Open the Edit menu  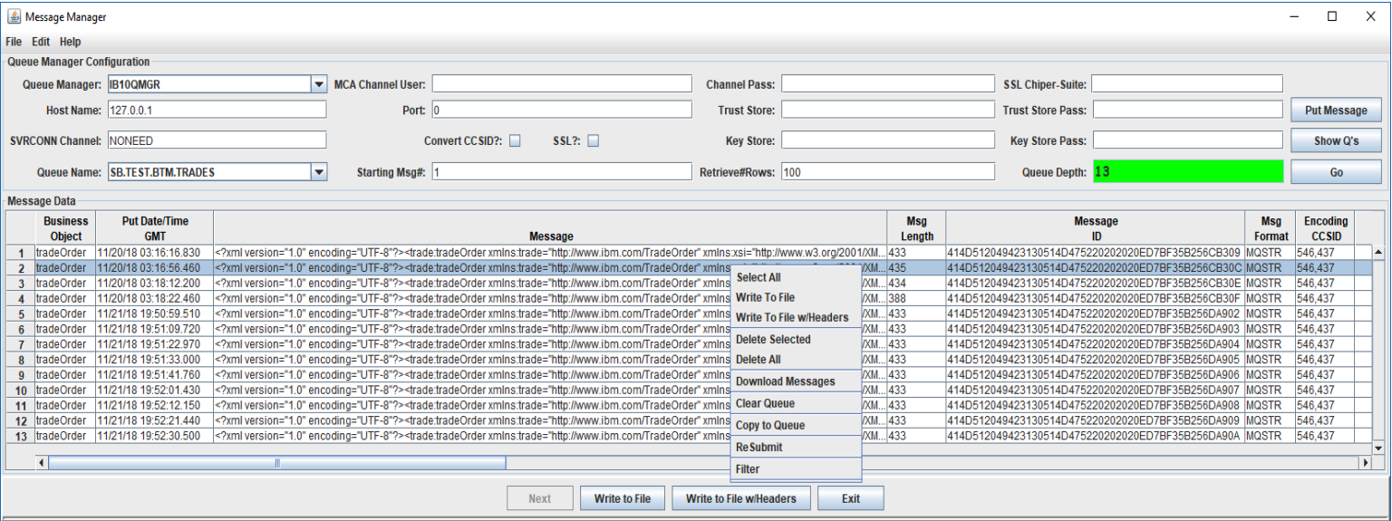point(41,42)
